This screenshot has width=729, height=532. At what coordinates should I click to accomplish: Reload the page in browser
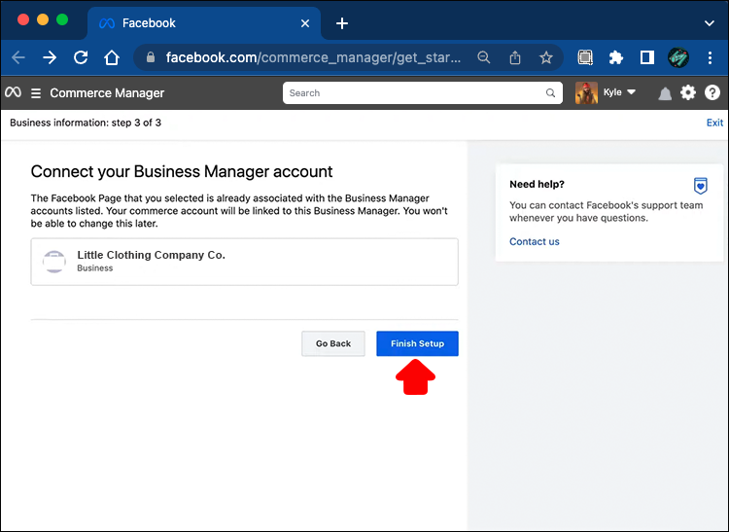[81, 57]
